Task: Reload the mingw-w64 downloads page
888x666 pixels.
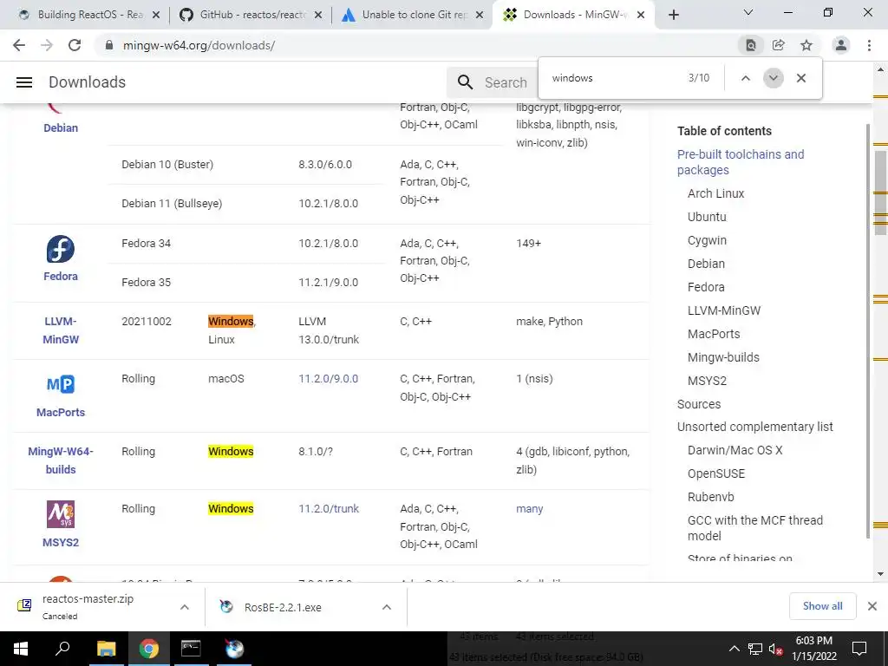Action: click(x=75, y=45)
